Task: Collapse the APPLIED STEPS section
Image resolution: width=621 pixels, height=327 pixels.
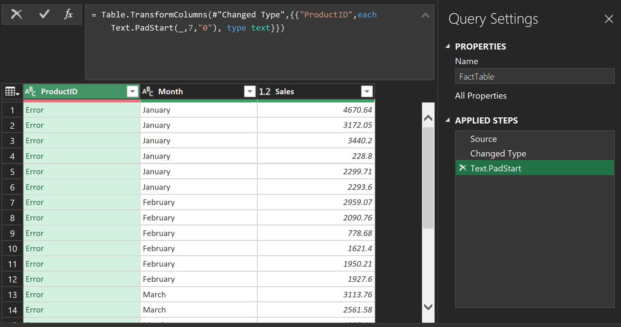Action: point(448,120)
